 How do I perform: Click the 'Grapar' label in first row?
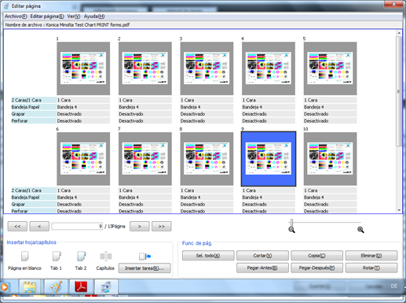[x=34, y=114]
